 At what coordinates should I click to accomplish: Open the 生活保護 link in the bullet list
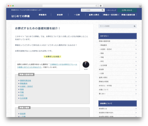pos(24,98)
